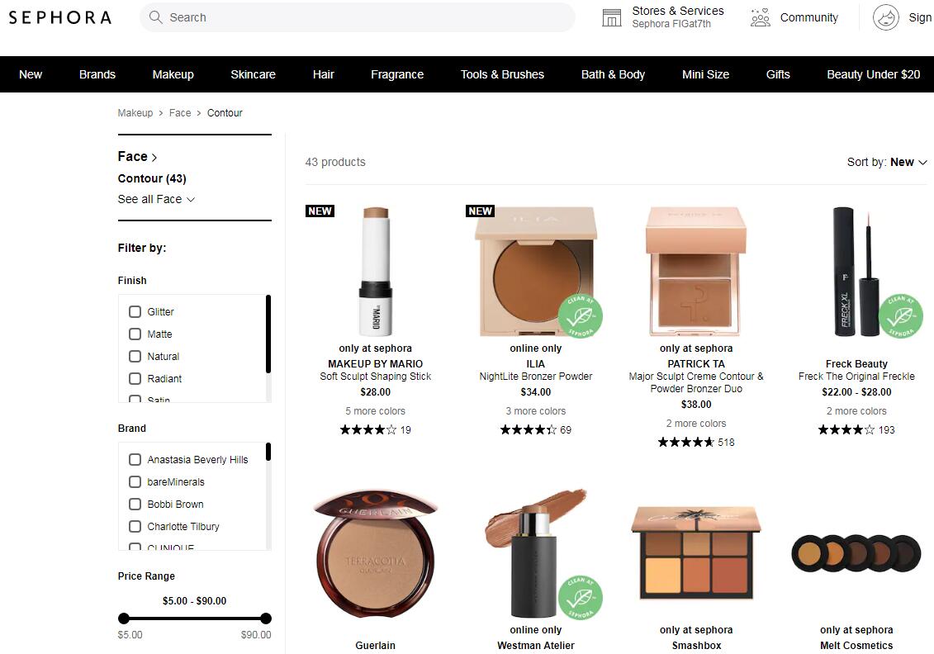Click the Finish filter list scrollbar
Image resolution: width=934 pixels, height=654 pixels.
(268, 334)
